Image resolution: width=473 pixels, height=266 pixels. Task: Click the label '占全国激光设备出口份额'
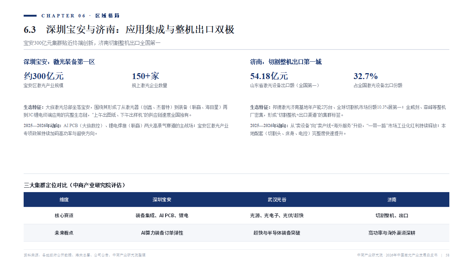coord(378,85)
